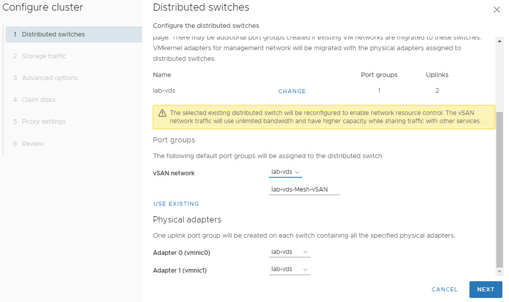Viewport: 509px width, 302px height.
Task: Open the Advanced options step
Action: (49, 78)
